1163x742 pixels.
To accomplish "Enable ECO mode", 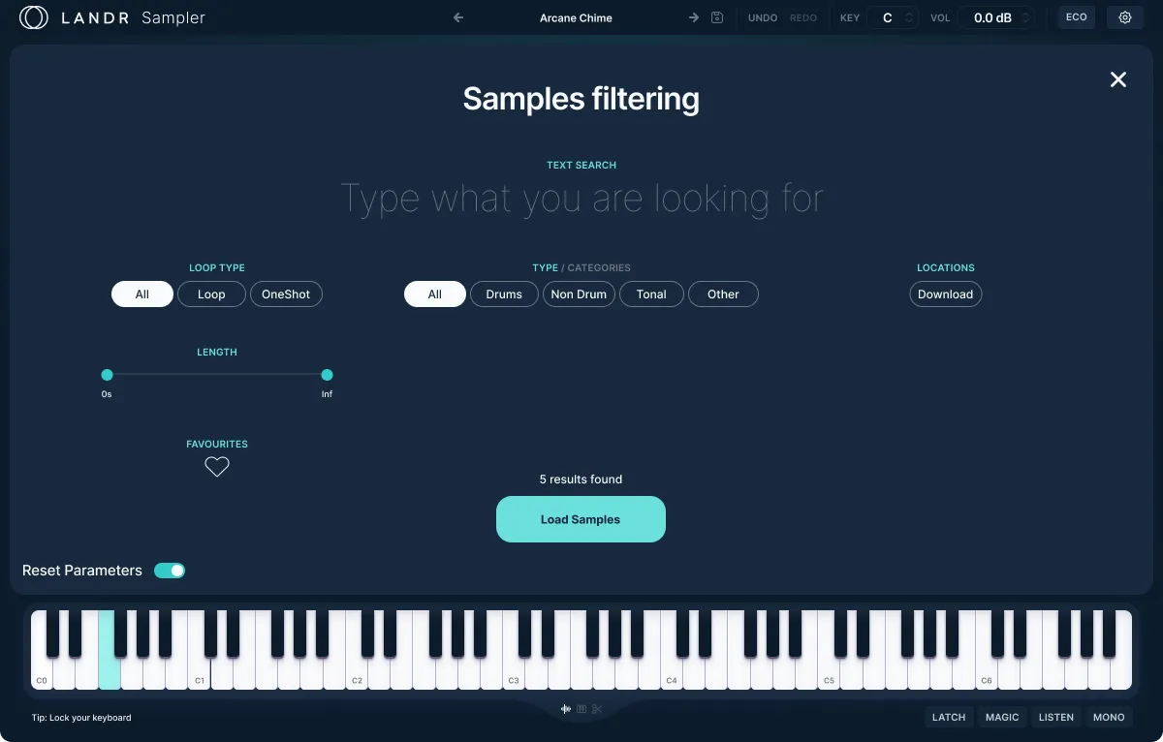I will click(1076, 16).
